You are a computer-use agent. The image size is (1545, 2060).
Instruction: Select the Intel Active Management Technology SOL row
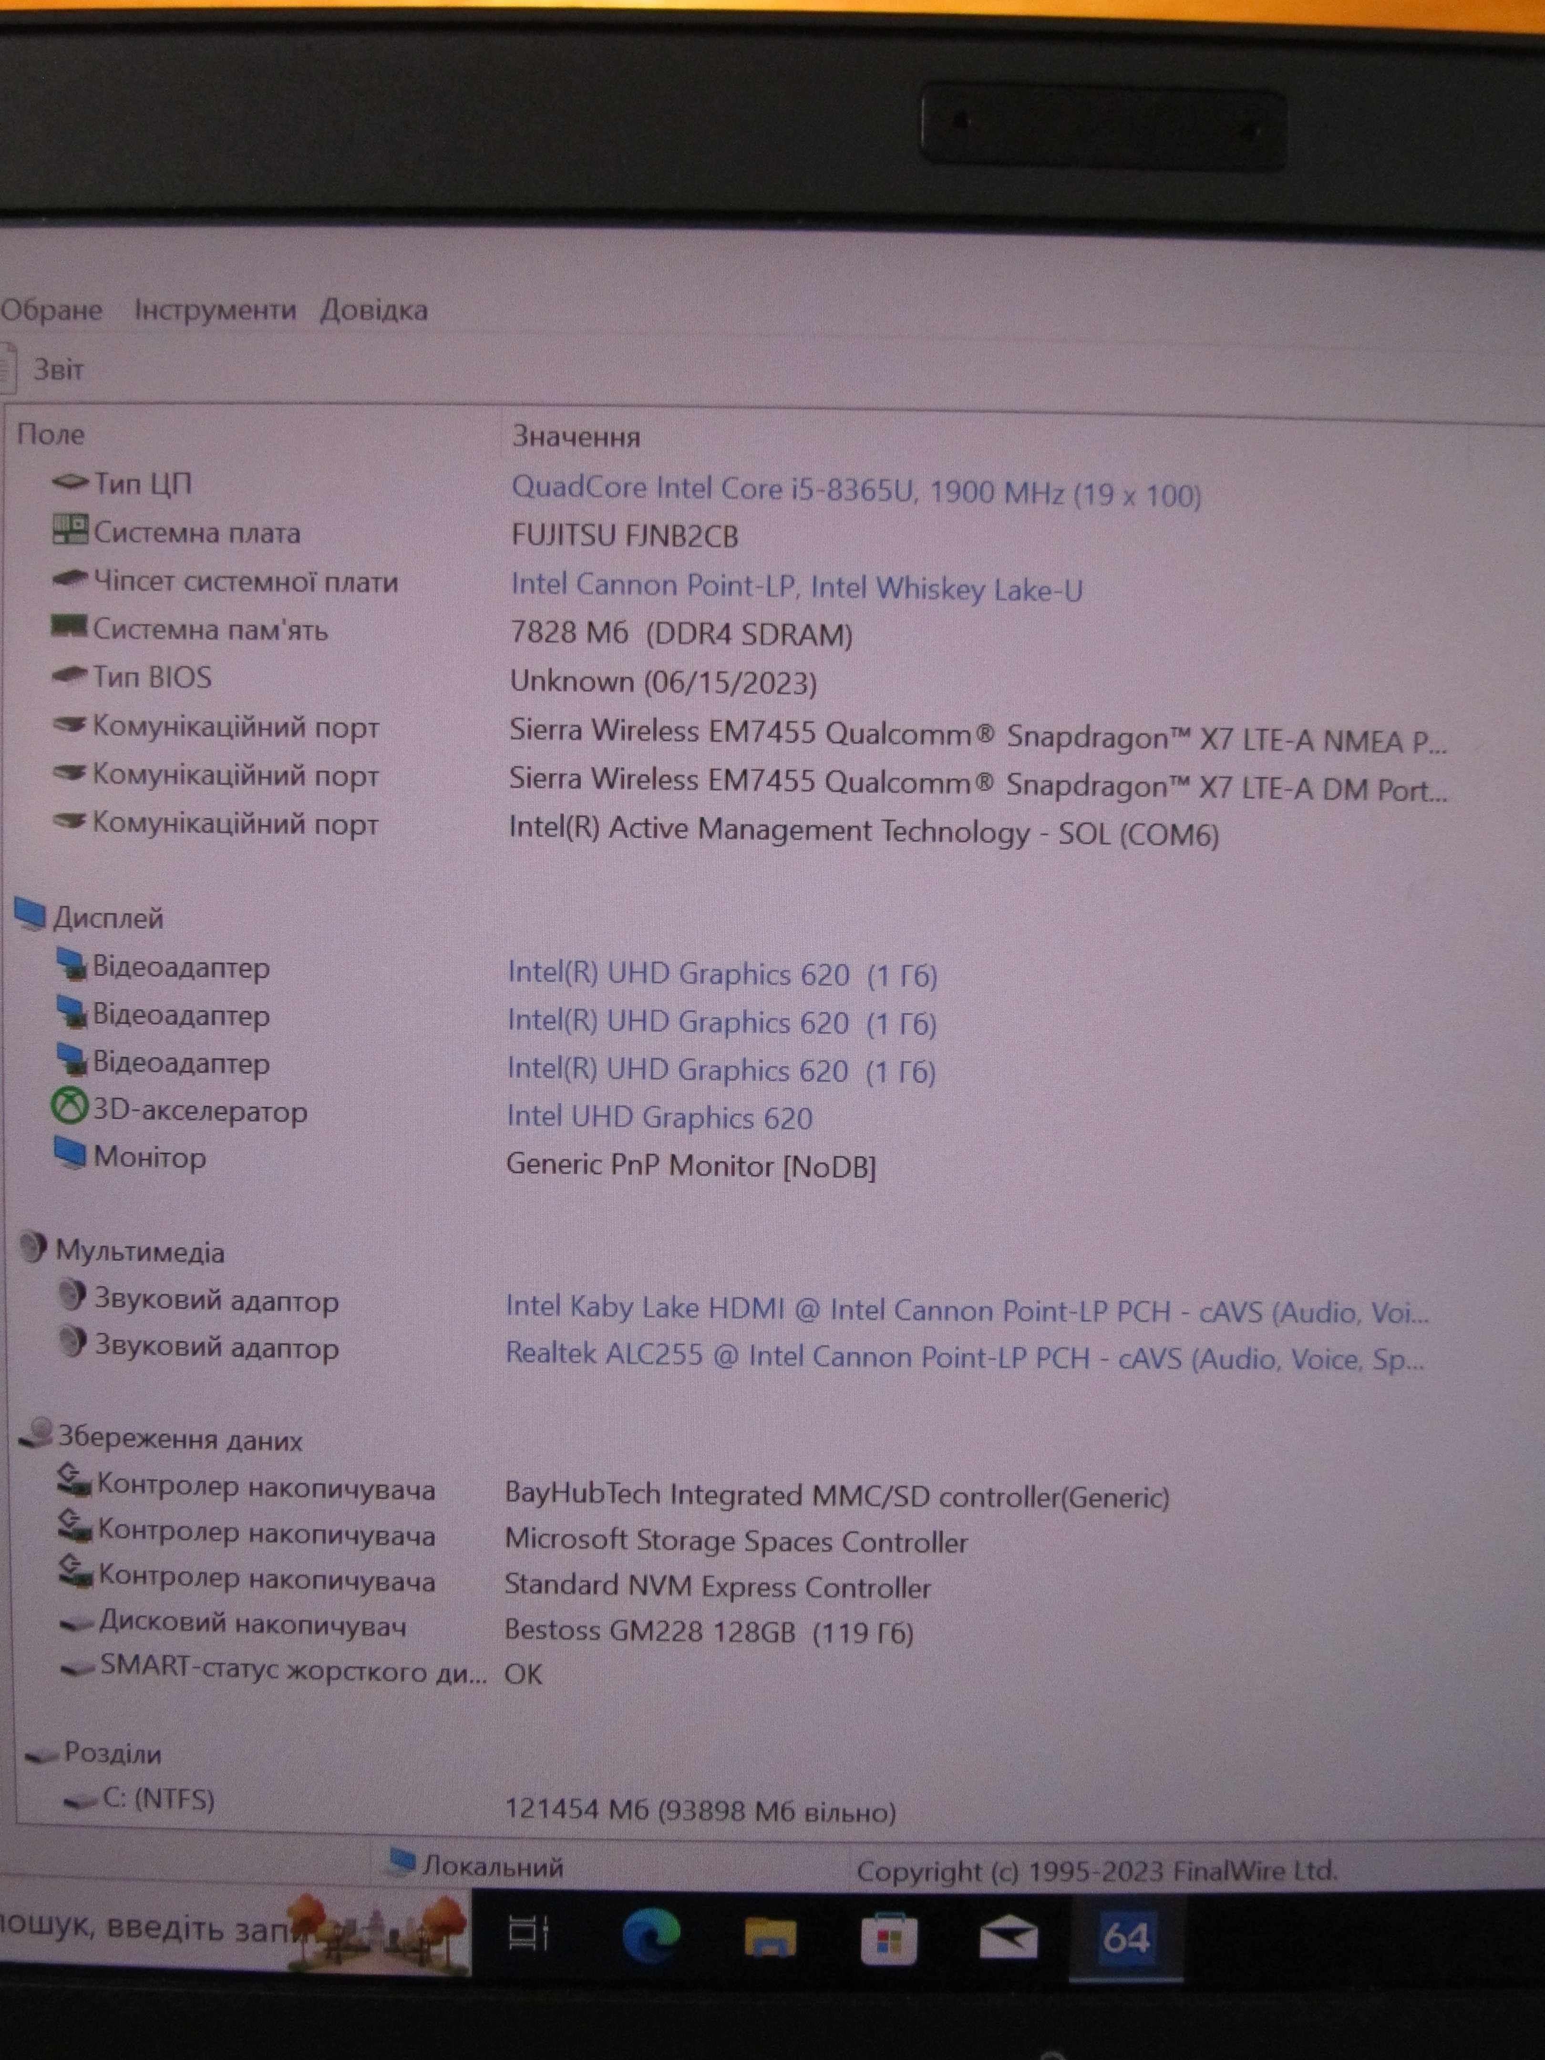863,832
